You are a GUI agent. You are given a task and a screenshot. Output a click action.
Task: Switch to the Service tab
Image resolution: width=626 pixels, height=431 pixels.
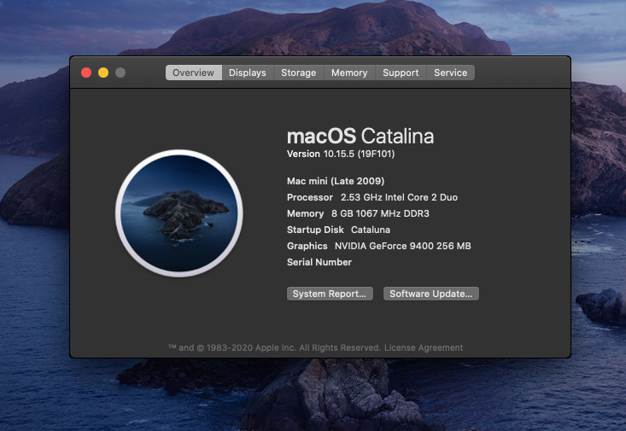[x=451, y=73]
